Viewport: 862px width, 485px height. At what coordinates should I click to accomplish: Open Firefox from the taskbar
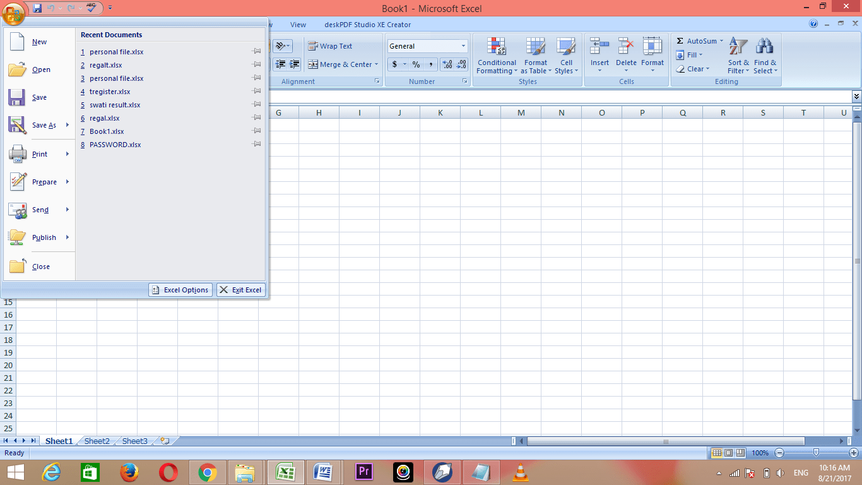pos(129,472)
